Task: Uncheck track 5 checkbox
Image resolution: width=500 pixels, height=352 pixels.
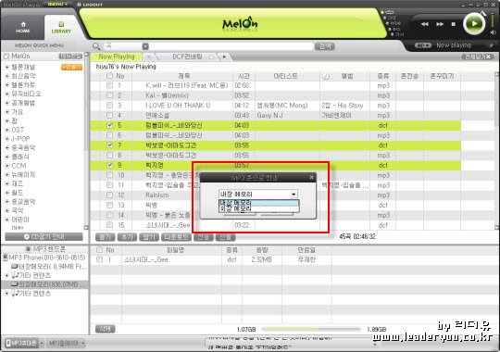Action: (x=109, y=125)
